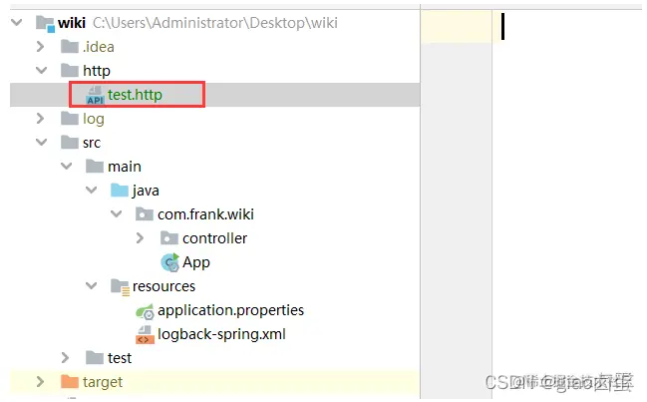Click the API icon of test.http
Screen dimensions: 647x402
pyautogui.click(x=96, y=96)
